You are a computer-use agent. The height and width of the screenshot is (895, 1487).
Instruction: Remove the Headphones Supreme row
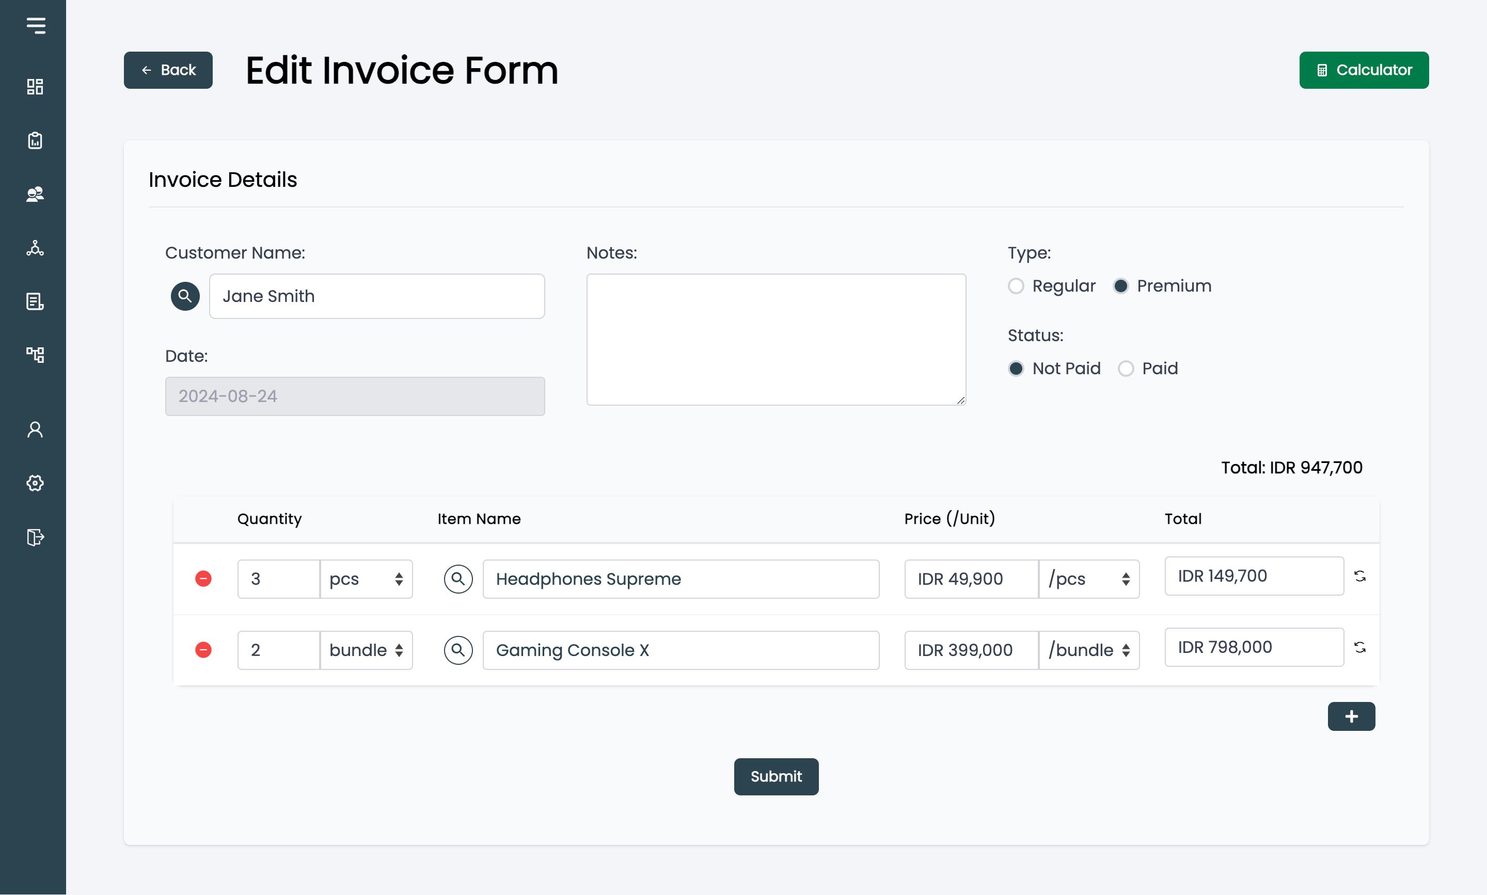(203, 579)
